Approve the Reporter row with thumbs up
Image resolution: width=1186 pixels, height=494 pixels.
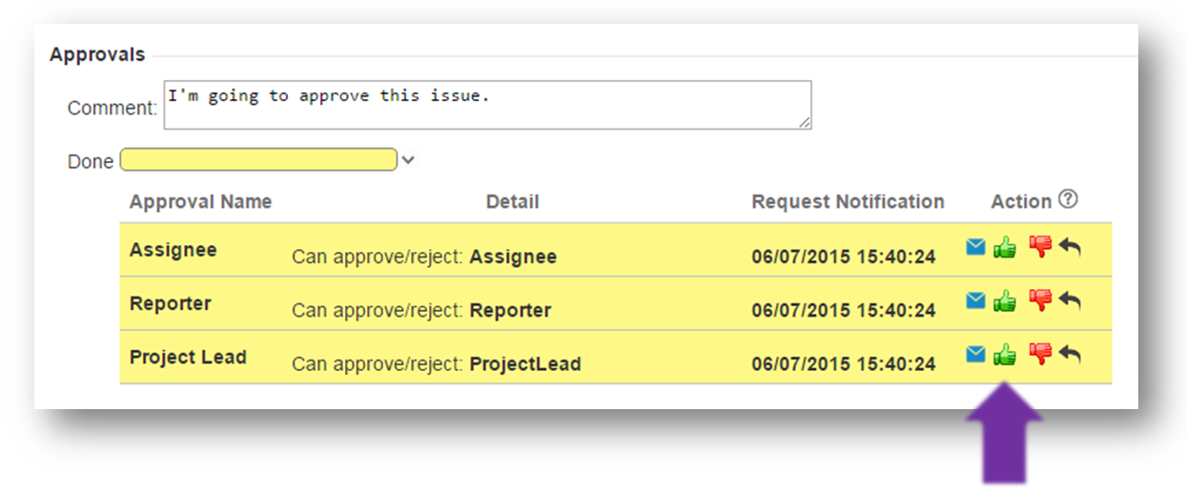1004,302
